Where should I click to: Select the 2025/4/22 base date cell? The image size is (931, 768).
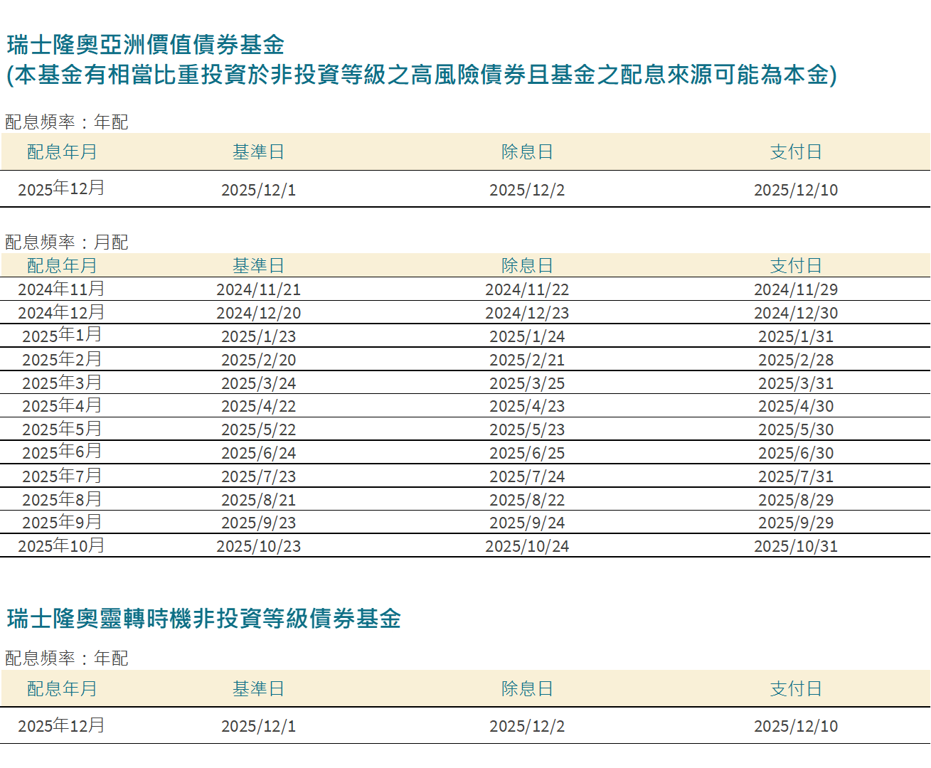[x=258, y=406]
